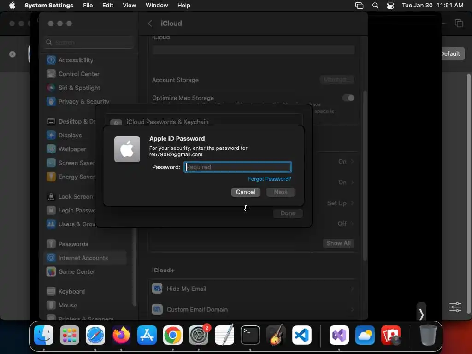Go back from the iCloud pane

pyautogui.click(x=150, y=24)
